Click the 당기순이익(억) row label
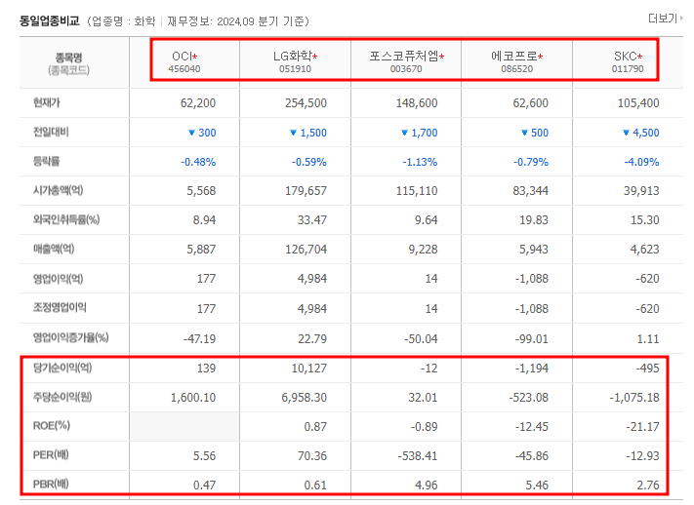This screenshot has width=694, height=505. click(x=62, y=367)
